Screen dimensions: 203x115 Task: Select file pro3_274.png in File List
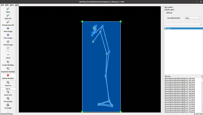[x=179, y=104]
